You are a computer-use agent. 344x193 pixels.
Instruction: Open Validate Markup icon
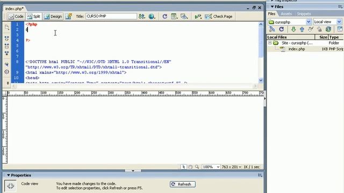click(198, 17)
